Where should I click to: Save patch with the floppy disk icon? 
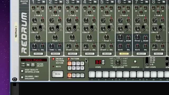pyautogui.click(x=33, y=65)
